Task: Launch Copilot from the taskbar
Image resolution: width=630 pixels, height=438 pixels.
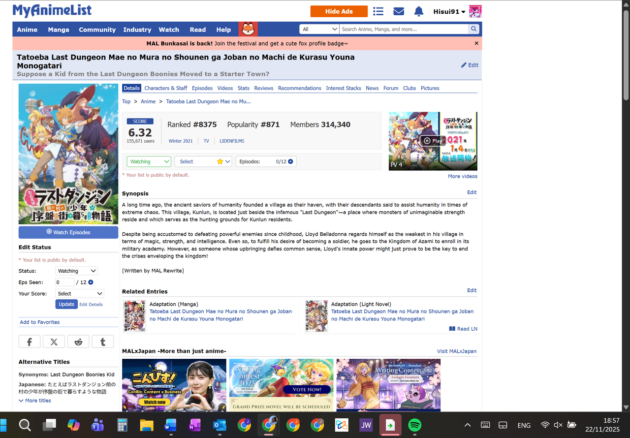Action: pos(73,425)
